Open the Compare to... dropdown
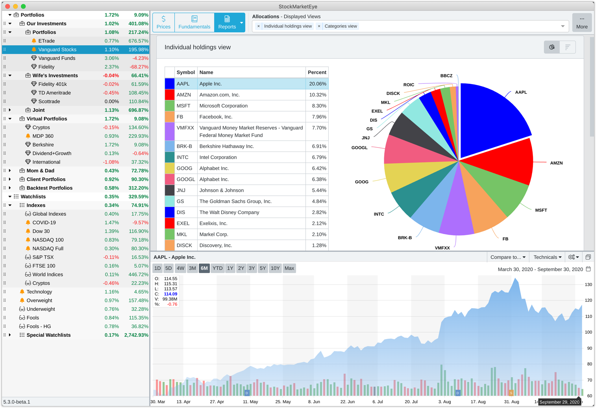 508,257
